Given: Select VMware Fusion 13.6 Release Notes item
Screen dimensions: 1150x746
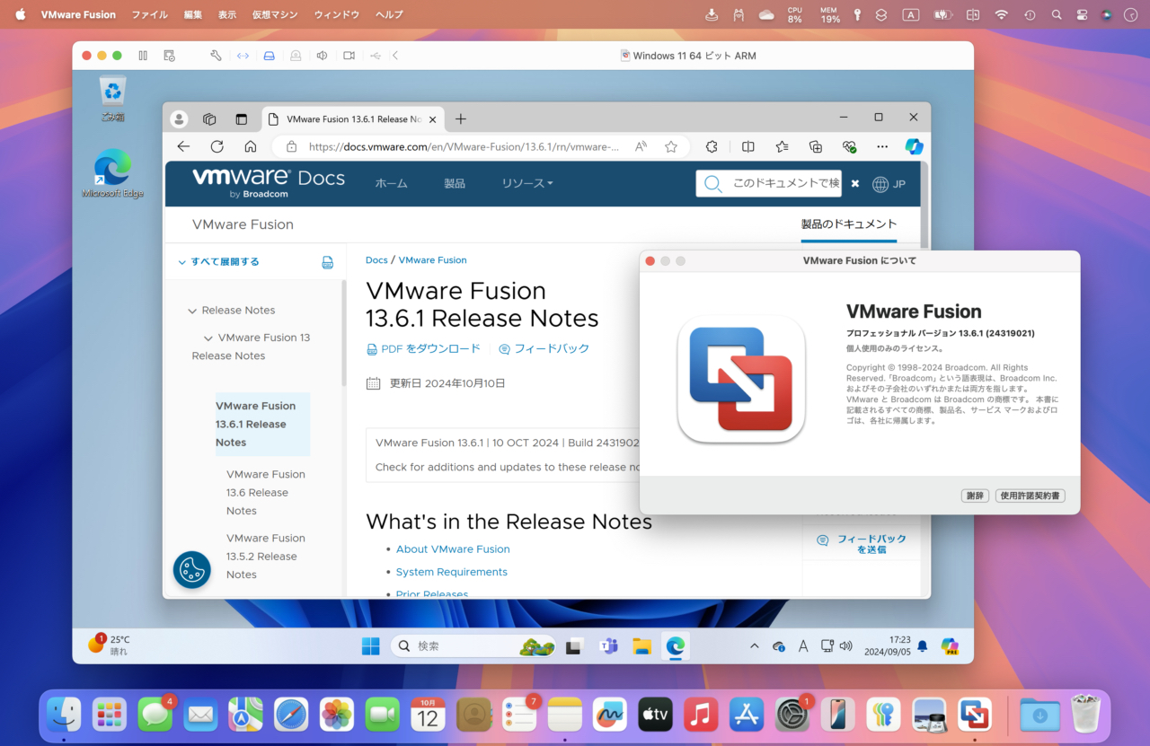Looking at the screenshot, I should click(266, 492).
